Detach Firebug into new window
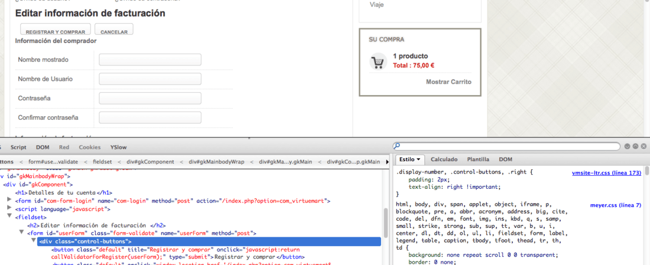Screen dimensions: 650x265 click(x=635, y=146)
